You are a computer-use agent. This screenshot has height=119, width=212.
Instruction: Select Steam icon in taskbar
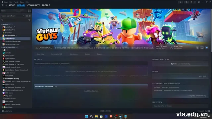pos(121,116)
